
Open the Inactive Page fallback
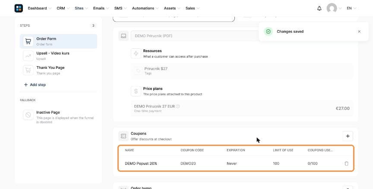tap(59, 117)
